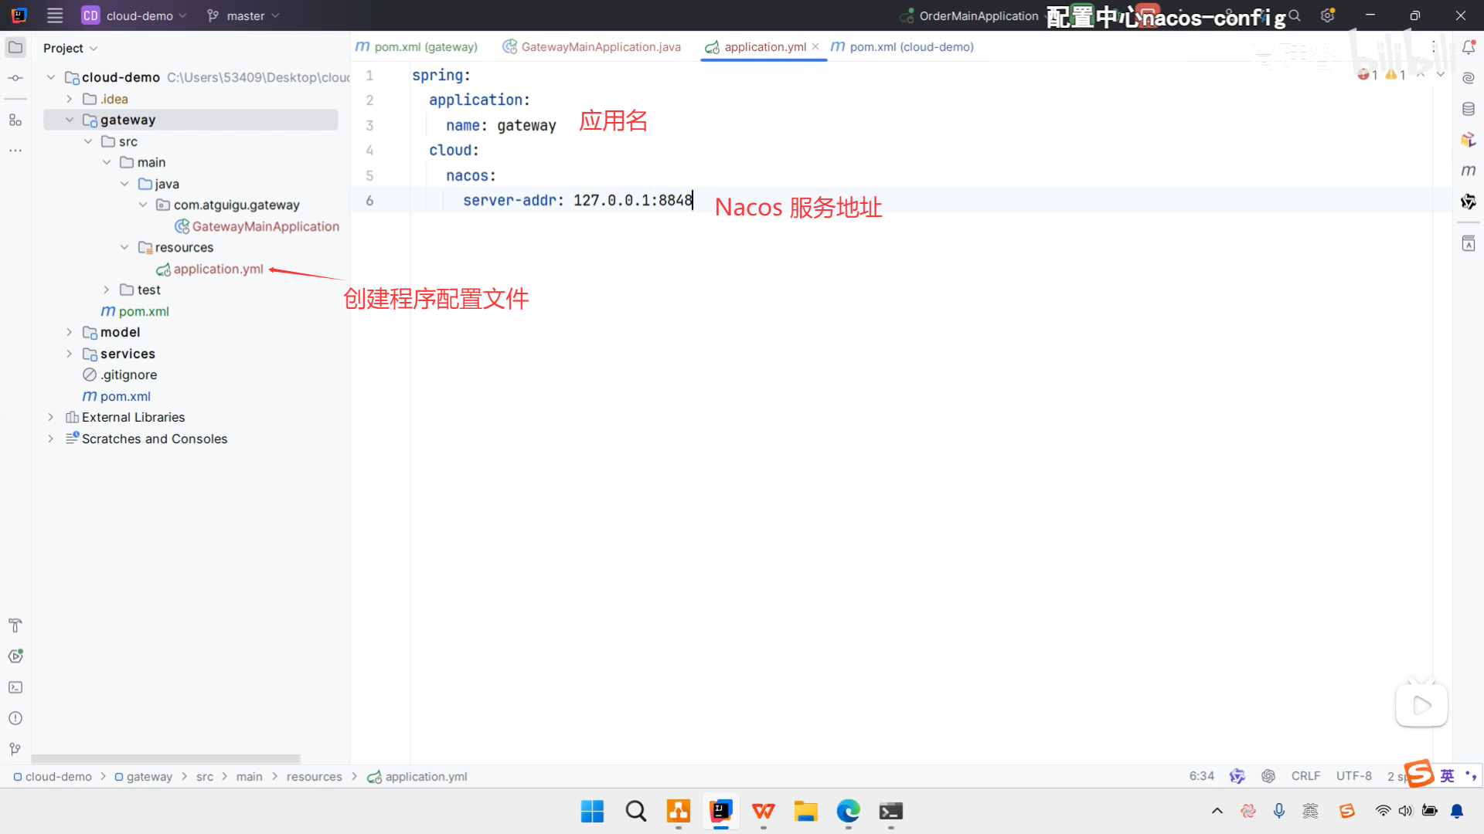1484x834 pixels.
Task: Open the Problems tool window icon
Action: coord(15,718)
